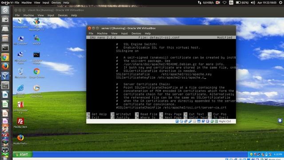Open Machine menu in server 2 window
This screenshot has width=284, height=160.
102,33
